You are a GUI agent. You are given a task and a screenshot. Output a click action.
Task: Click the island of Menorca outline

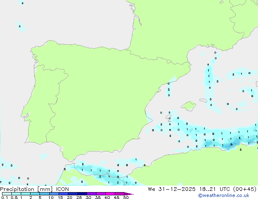coord(203,100)
